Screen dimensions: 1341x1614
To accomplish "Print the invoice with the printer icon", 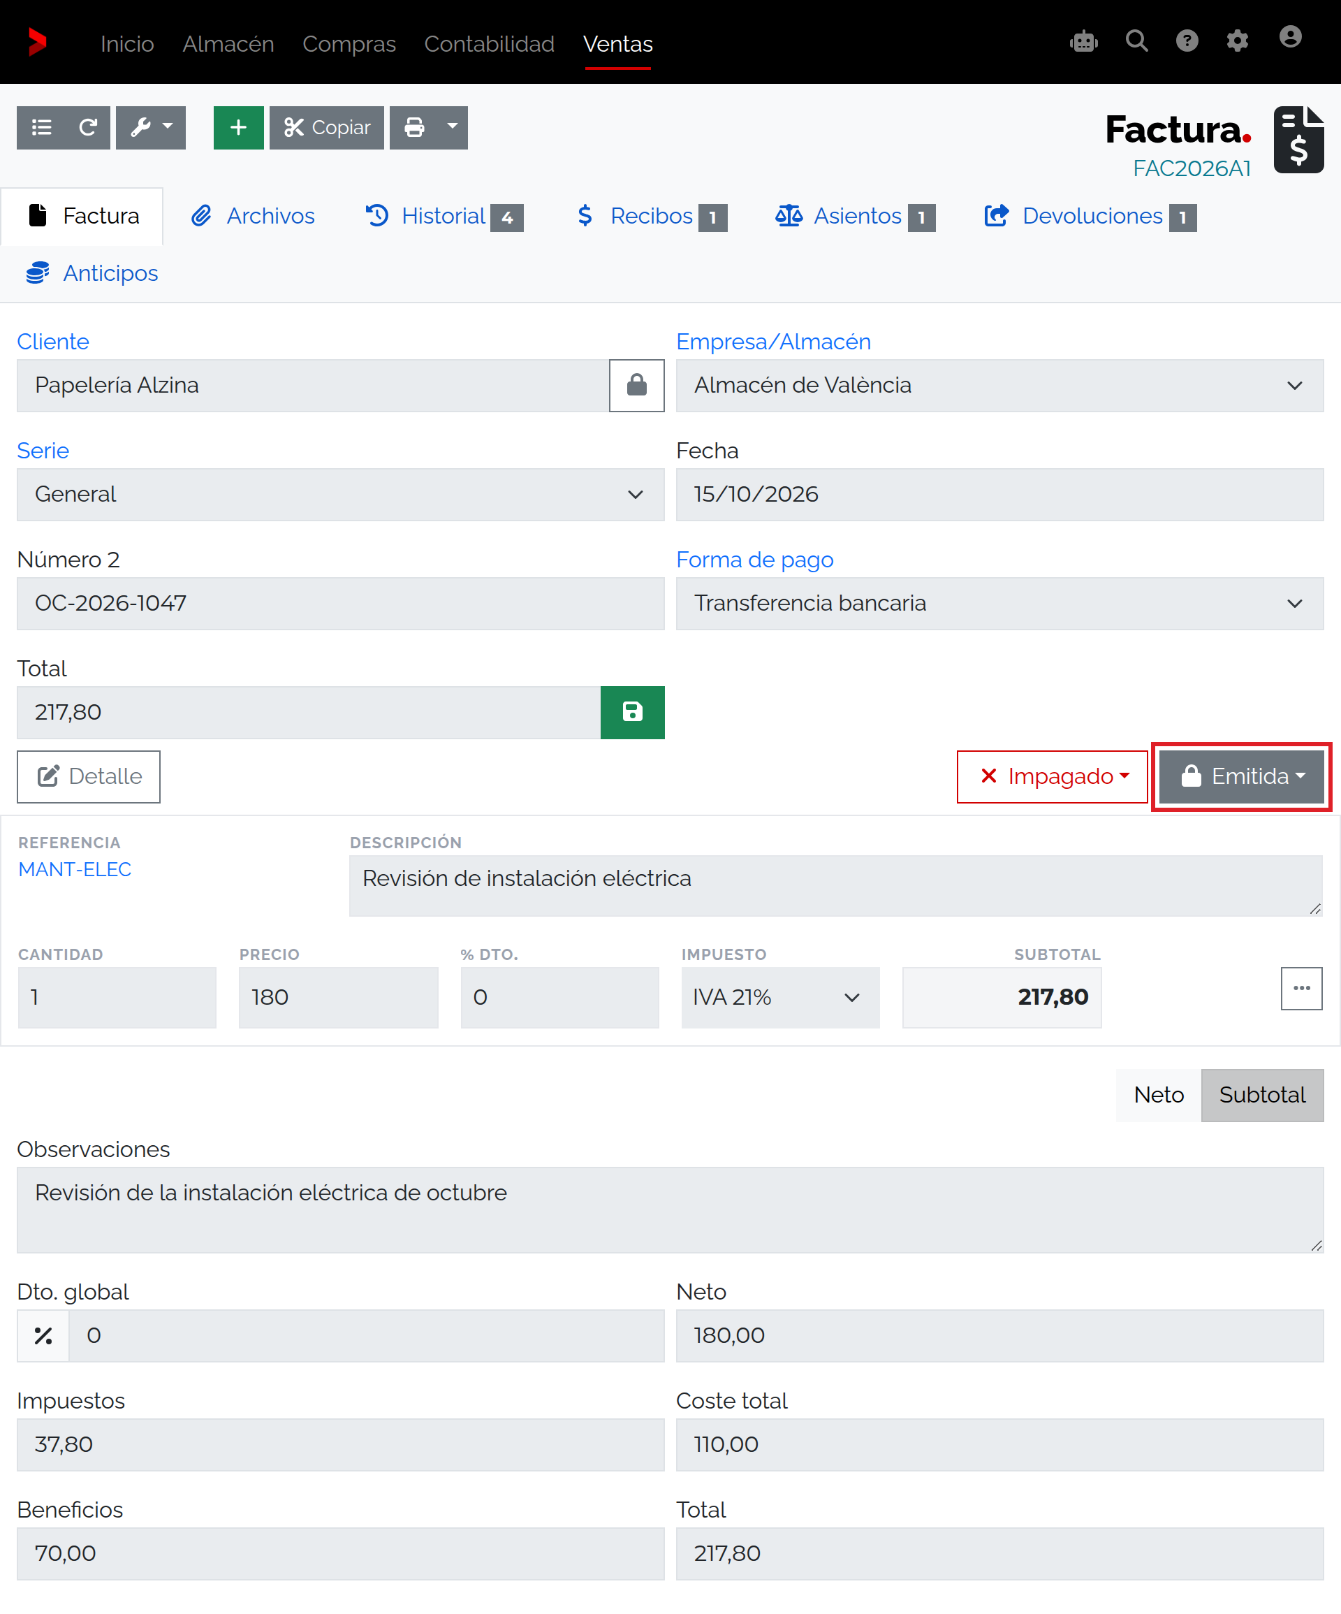I will 414,128.
